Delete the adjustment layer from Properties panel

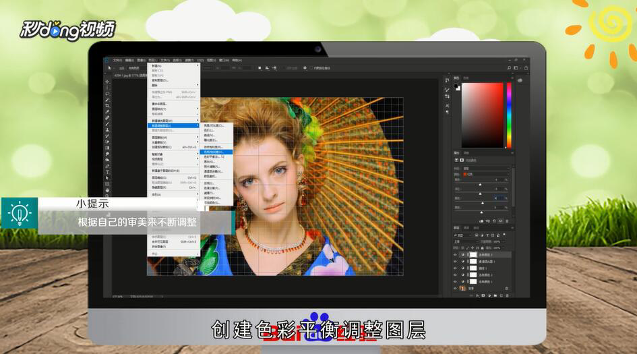tap(507, 221)
